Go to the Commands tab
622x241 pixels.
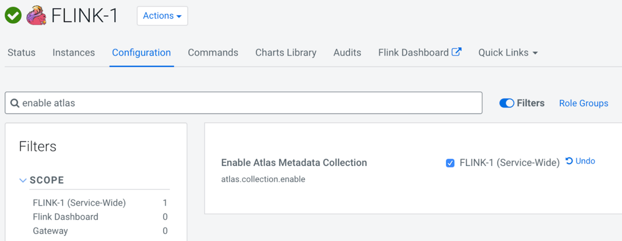click(213, 53)
